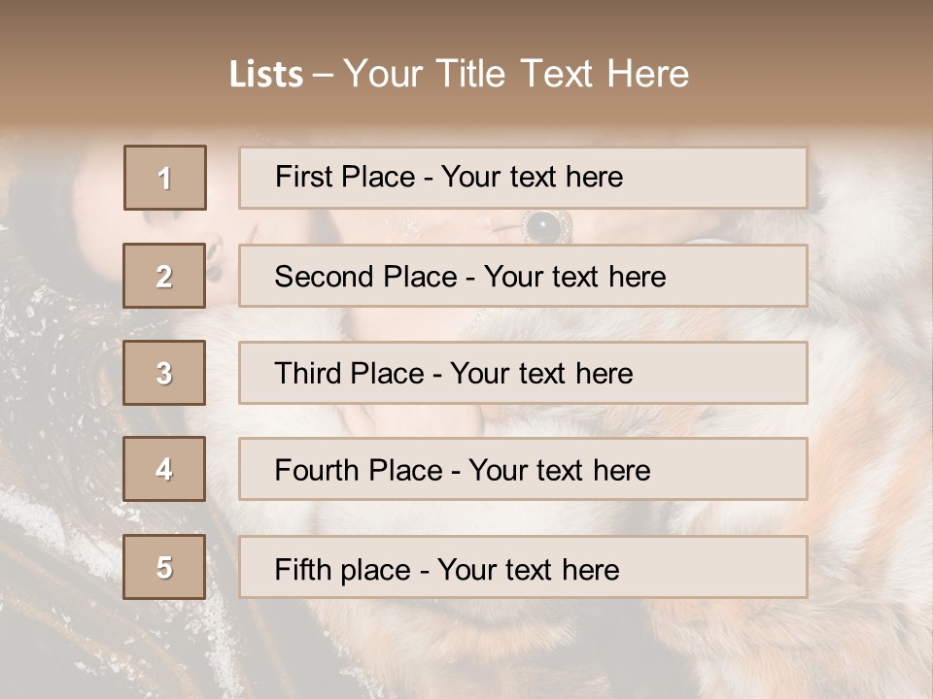The height and width of the screenshot is (699, 933).
Task: Click 'Your text here' in First Place row
Action: (532, 177)
